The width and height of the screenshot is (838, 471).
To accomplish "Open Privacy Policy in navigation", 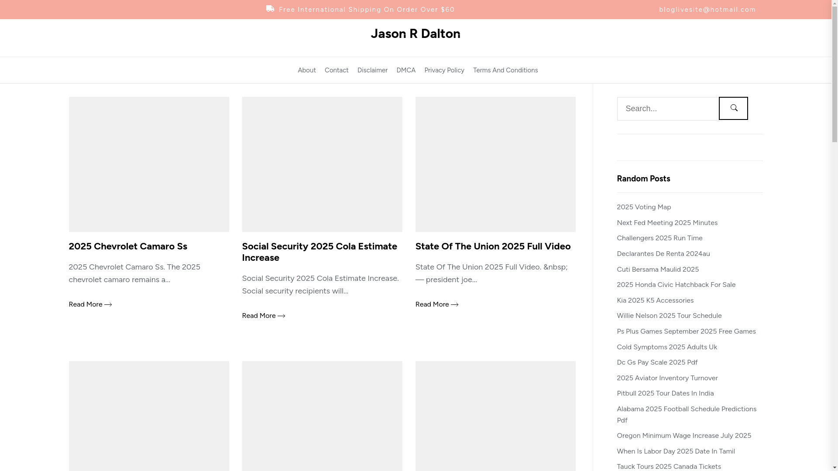I will [x=444, y=70].
